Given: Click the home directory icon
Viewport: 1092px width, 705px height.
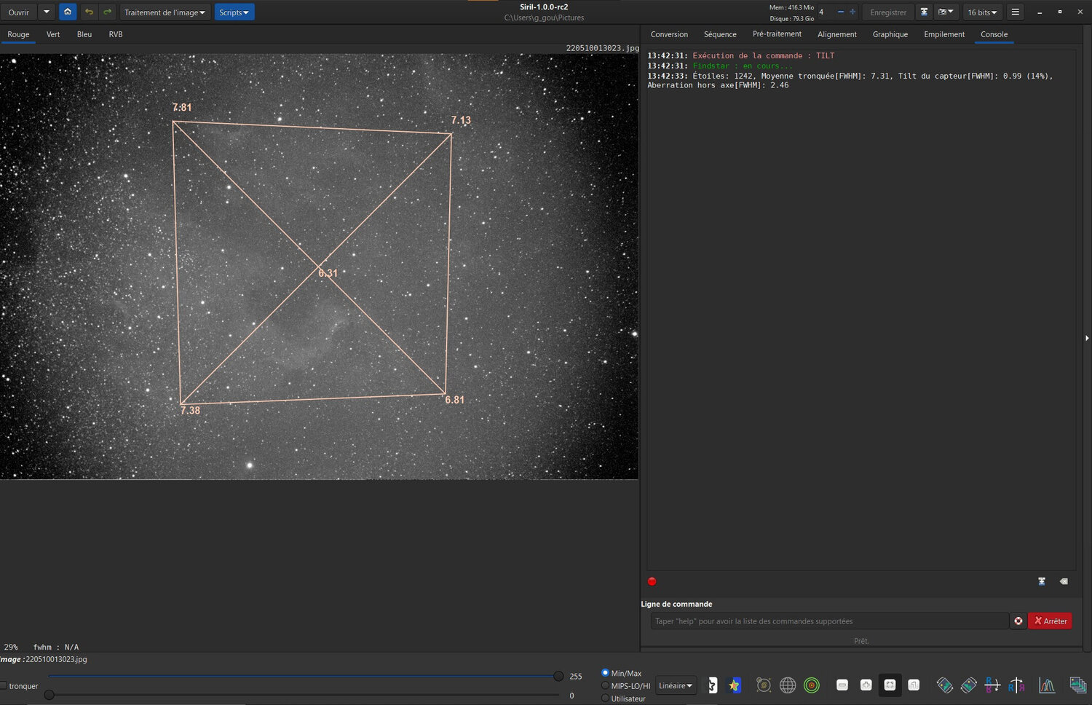Looking at the screenshot, I should click(68, 12).
